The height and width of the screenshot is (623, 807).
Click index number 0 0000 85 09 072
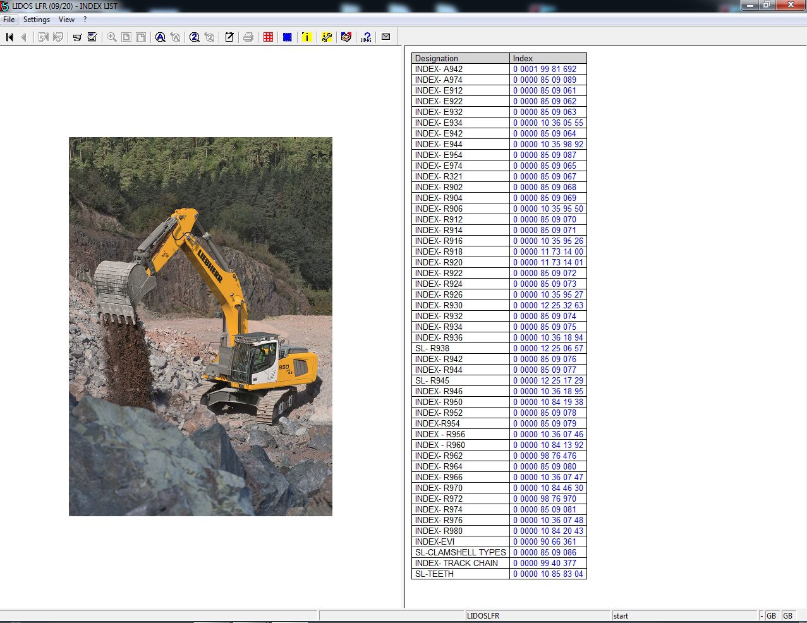pyautogui.click(x=545, y=273)
